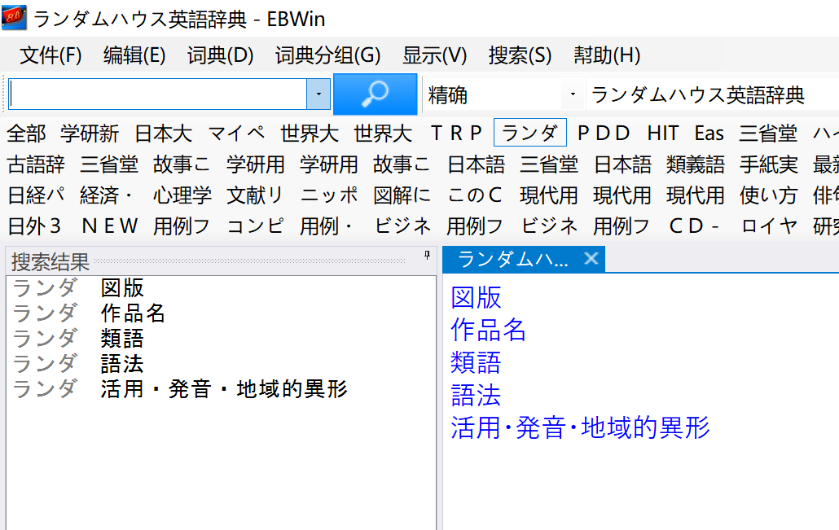Select the 日経パ dictionary button
This screenshot has width=839, height=530.
(36, 195)
